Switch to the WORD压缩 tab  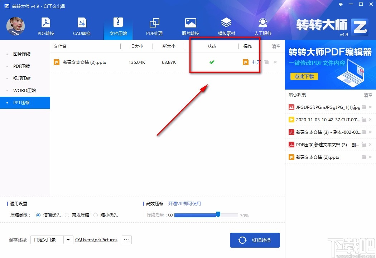coord(24,90)
